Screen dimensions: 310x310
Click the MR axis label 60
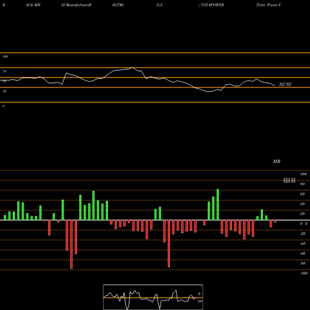click(303, 194)
